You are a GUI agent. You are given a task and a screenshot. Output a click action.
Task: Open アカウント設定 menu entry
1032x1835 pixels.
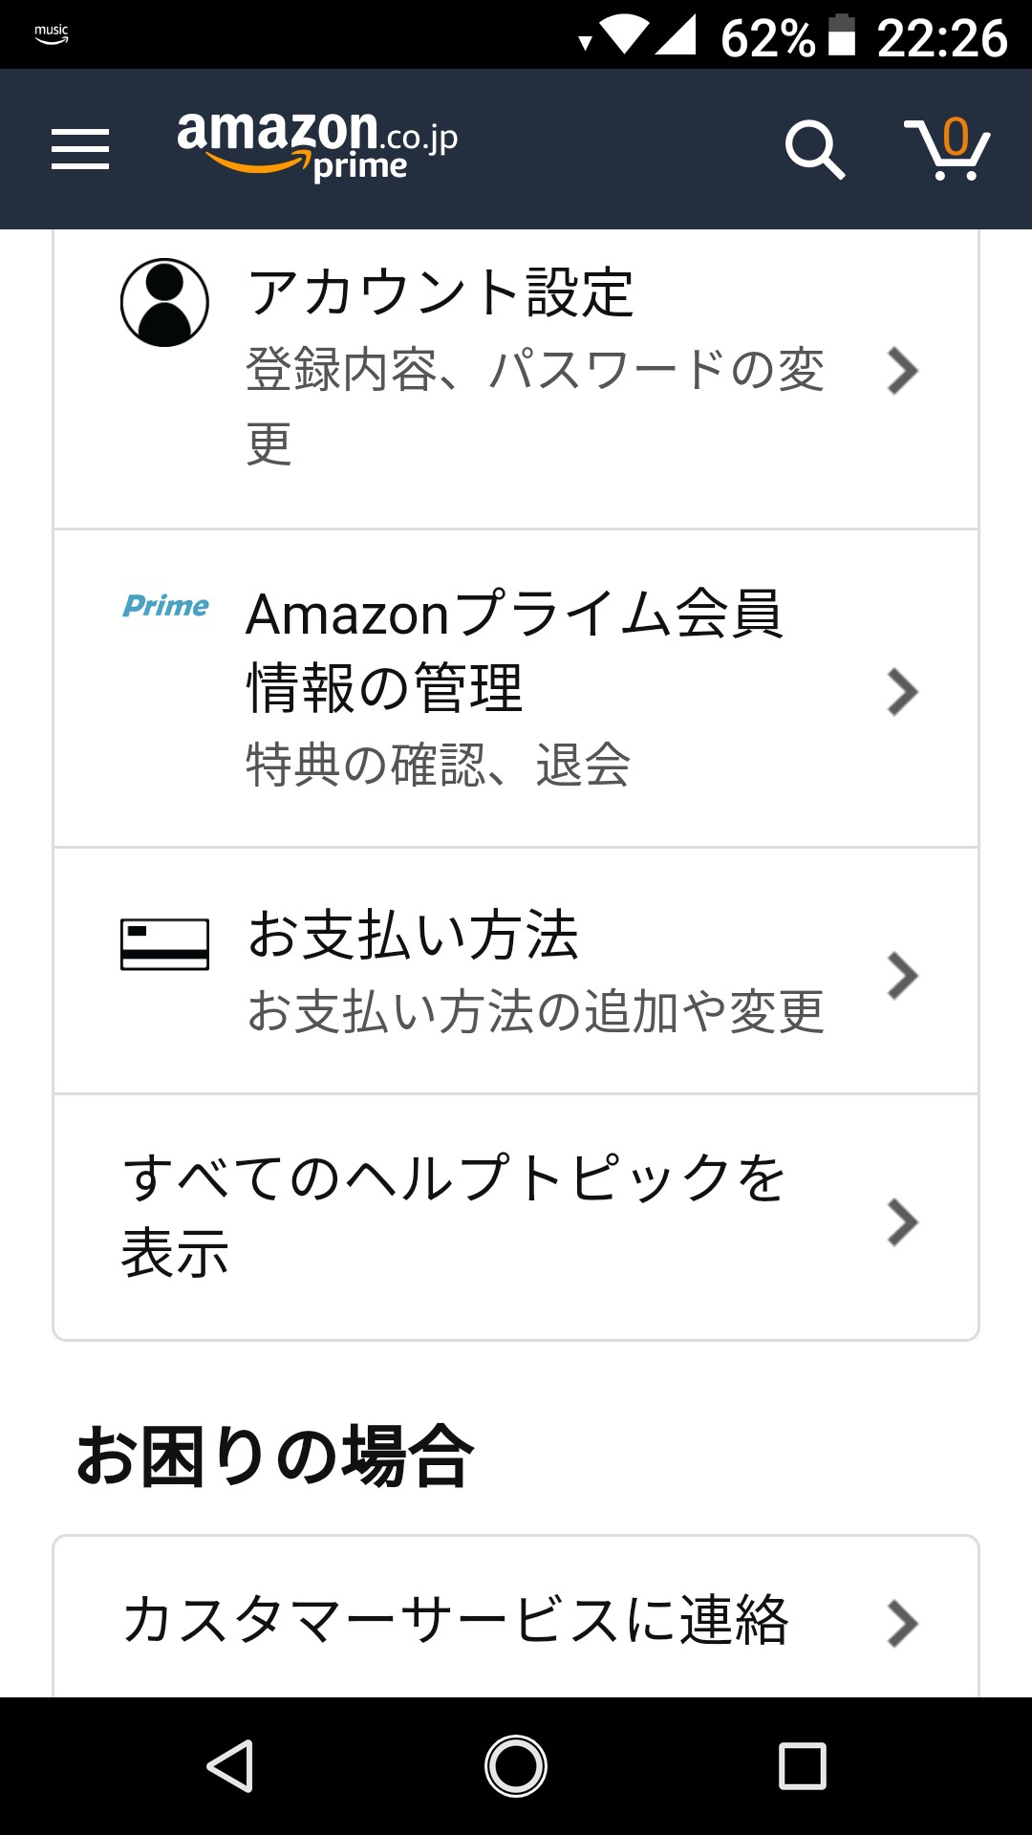440,292
